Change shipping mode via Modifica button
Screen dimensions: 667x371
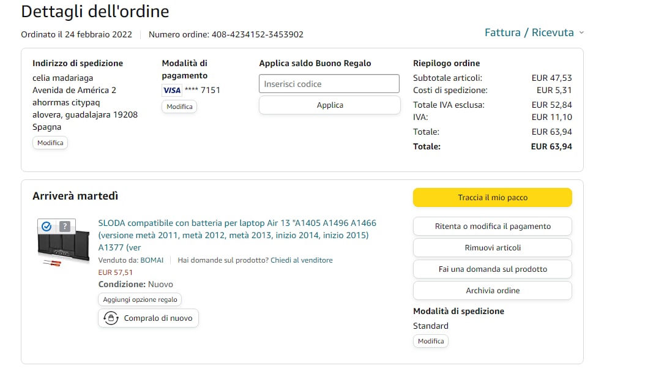click(430, 341)
